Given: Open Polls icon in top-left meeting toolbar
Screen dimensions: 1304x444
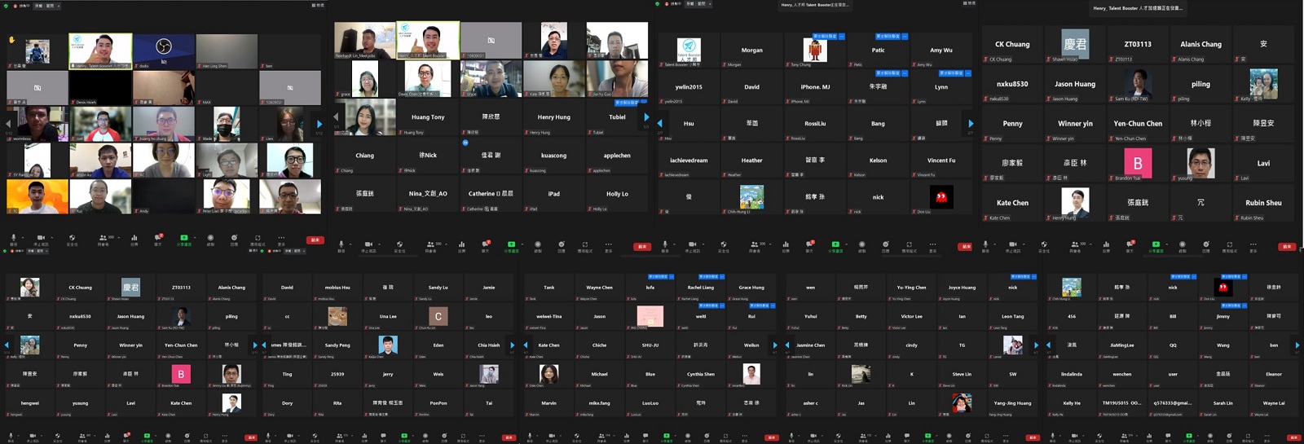Looking at the screenshot, I should click(134, 238).
